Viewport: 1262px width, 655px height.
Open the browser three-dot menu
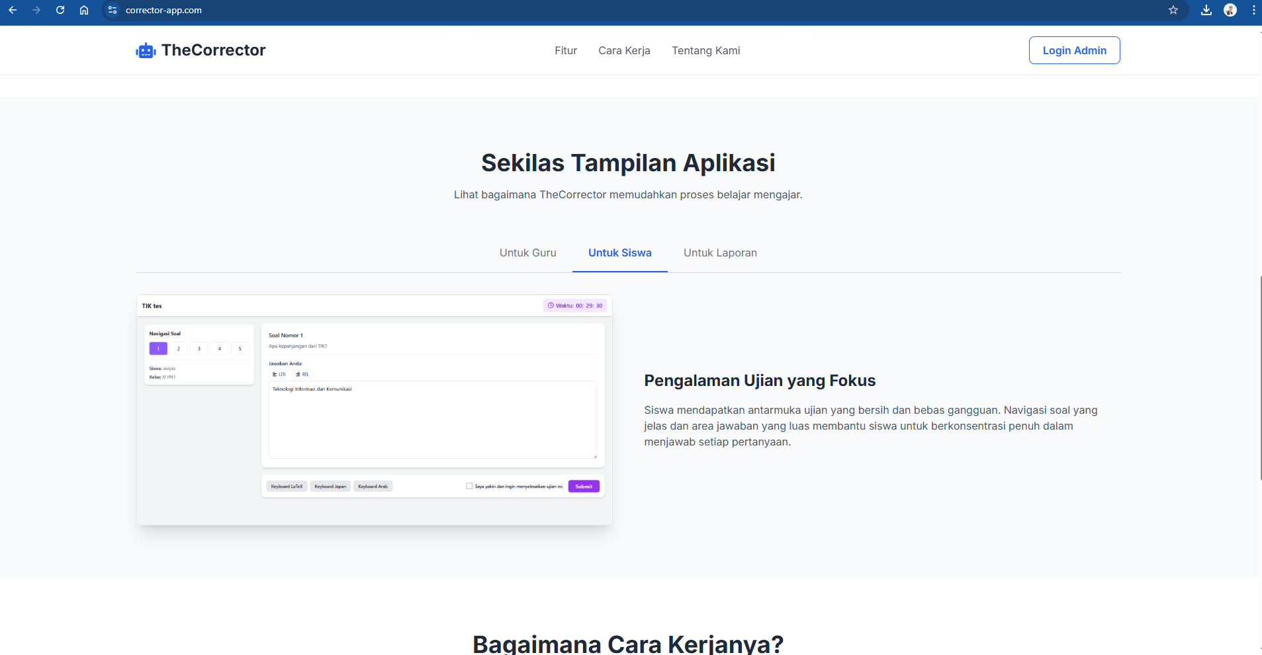coord(1253,10)
